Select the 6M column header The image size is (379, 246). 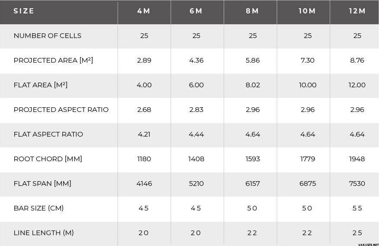(196, 11)
